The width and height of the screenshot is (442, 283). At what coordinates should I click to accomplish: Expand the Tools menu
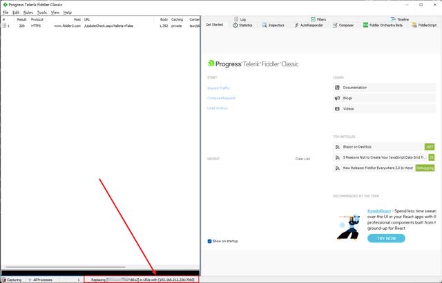[42, 12]
